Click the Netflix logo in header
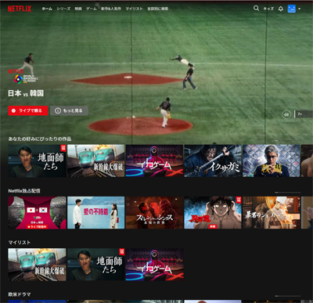The width and height of the screenshot is (313, 303). [20, 9]
